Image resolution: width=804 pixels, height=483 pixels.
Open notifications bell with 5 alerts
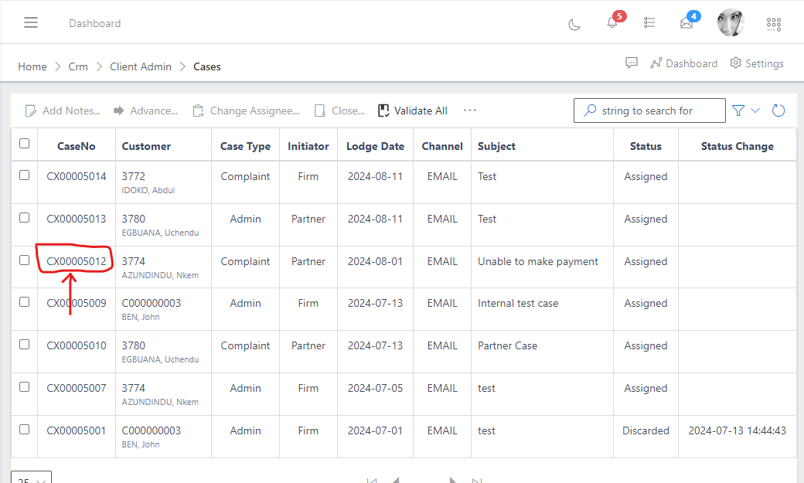(612, 23)
